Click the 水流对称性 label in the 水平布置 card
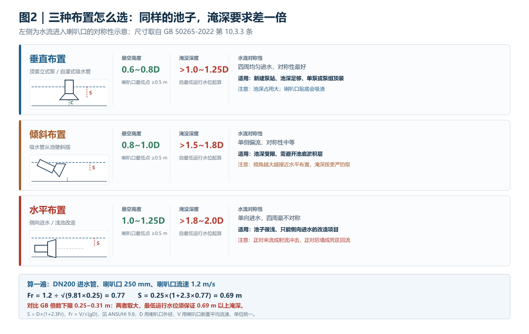Screen dimensions: 529x334 (x=250, y=209)
